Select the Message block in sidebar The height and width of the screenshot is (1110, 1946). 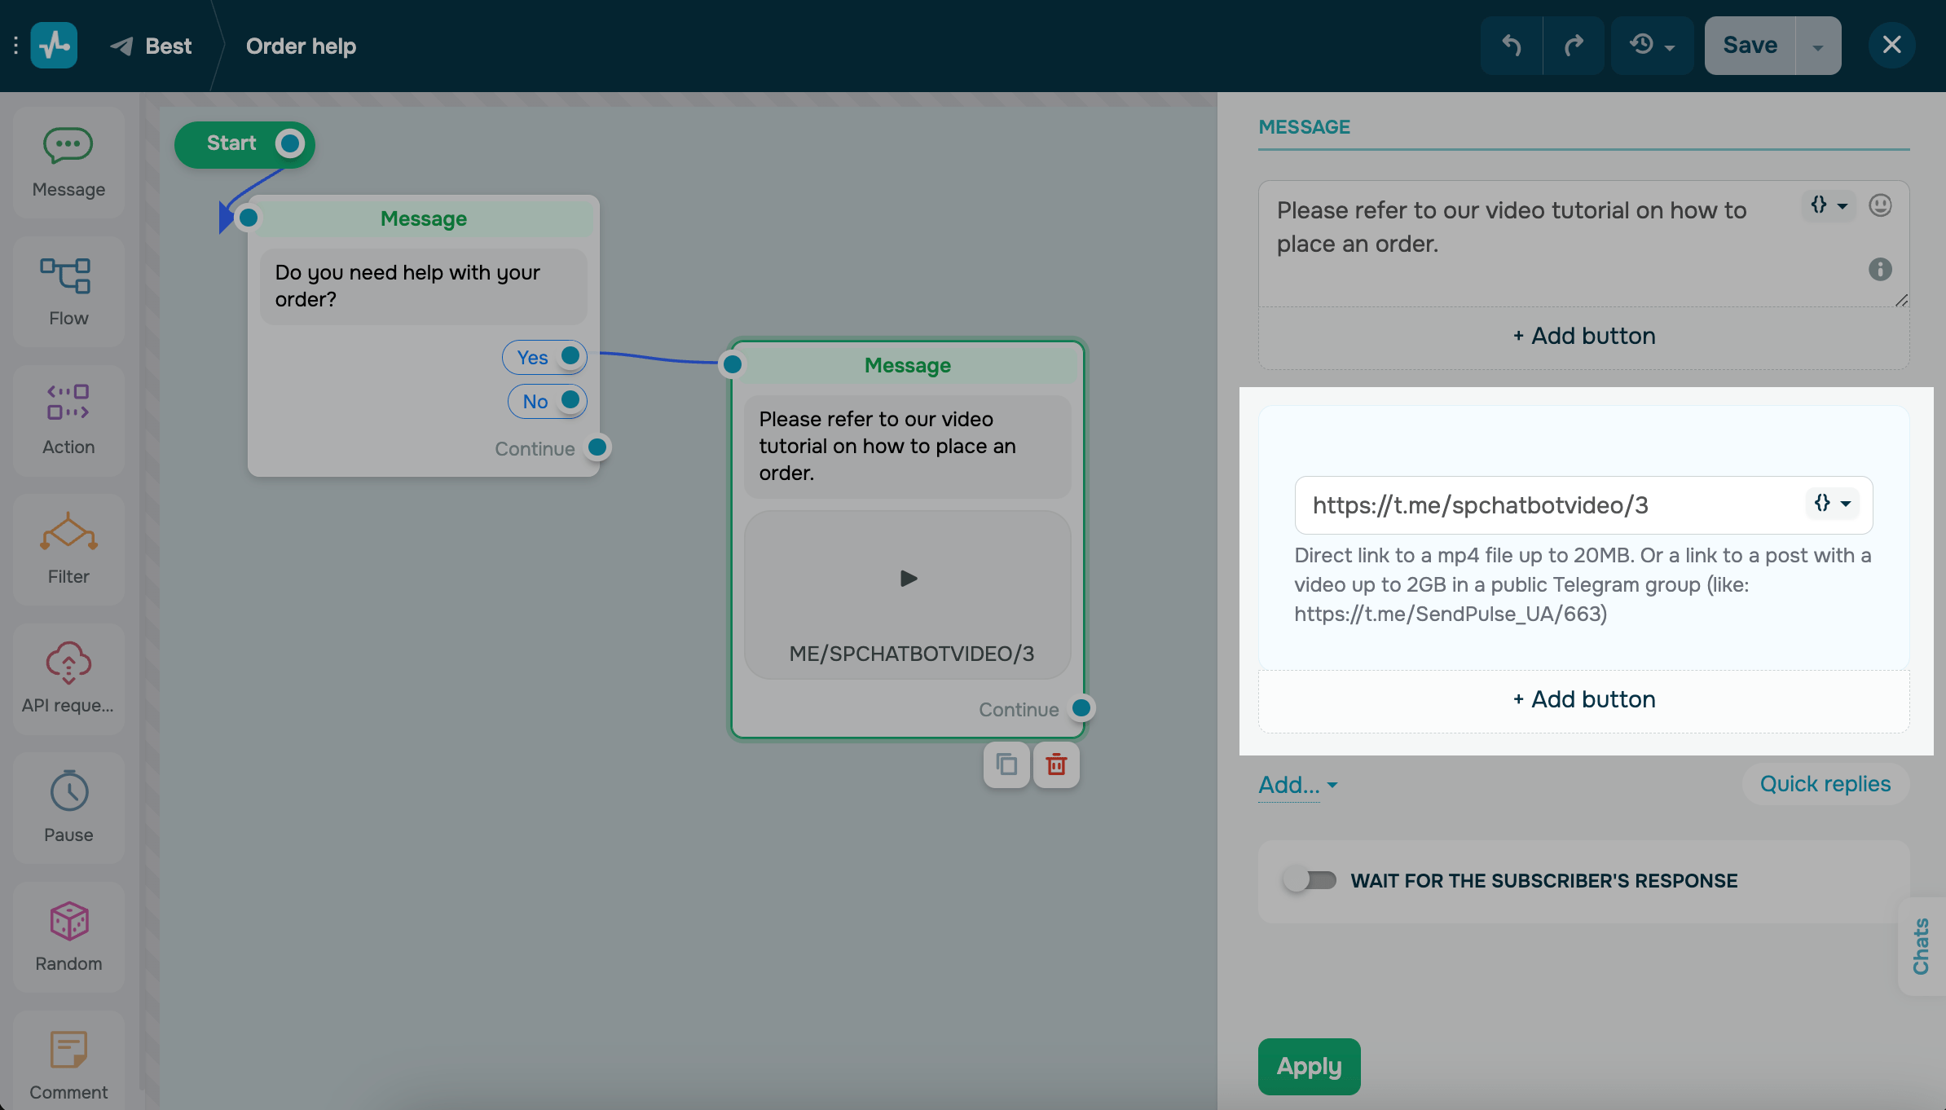pyautogui.click(x=68, y=162)
